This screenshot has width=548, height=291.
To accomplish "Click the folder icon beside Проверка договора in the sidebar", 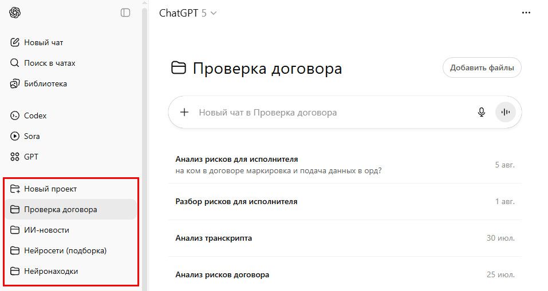I will click(x=15, y=209).
